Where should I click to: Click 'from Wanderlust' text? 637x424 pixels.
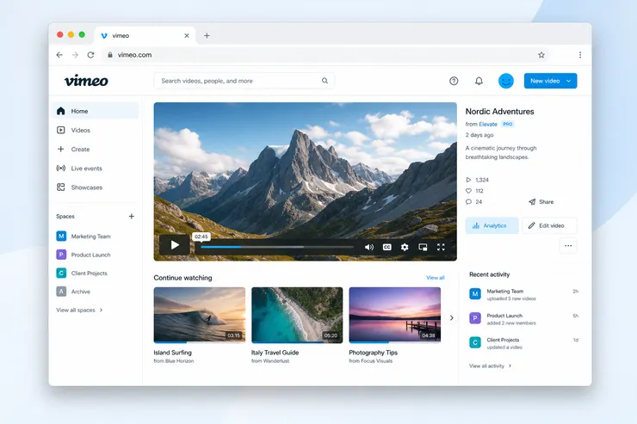click(x=270, y=360)
